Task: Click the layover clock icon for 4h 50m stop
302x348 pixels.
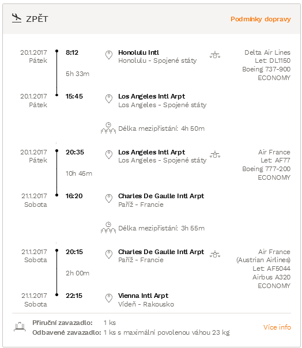Action: (x=108, y=128)
